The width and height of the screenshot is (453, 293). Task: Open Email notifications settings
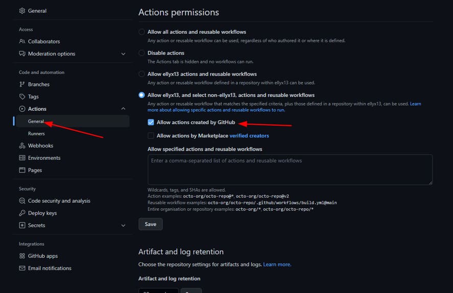pos(50,268)
